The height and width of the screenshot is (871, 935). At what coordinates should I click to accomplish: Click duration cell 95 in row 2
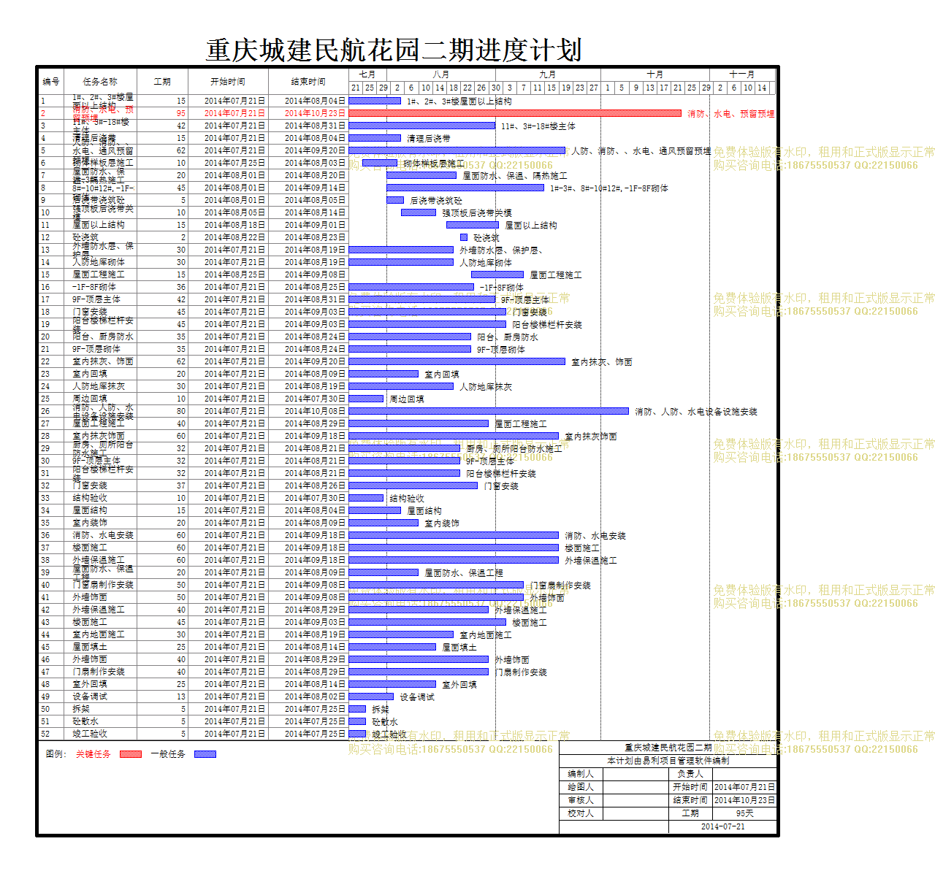pyautogui.click(x=181, y=113)
